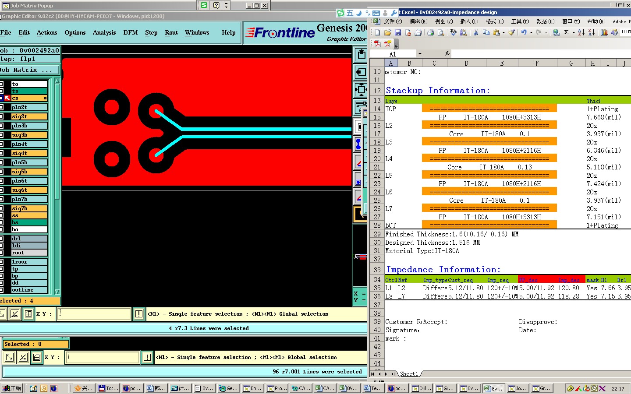Screen dimensions: 631x394
Task: Open the Chart Wizard icon
Action: 604,32
